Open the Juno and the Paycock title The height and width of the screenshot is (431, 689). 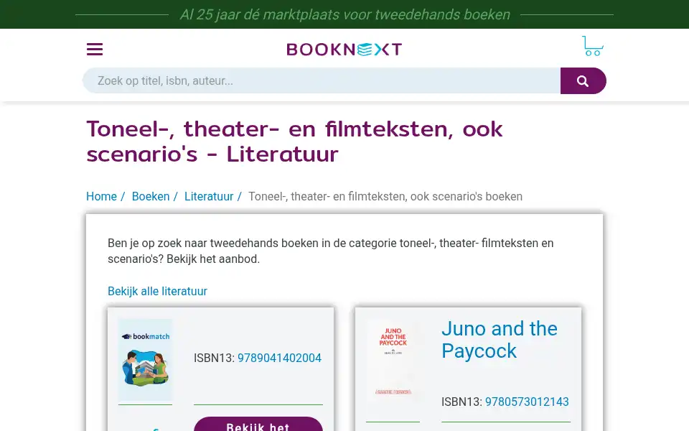(500, 340)
